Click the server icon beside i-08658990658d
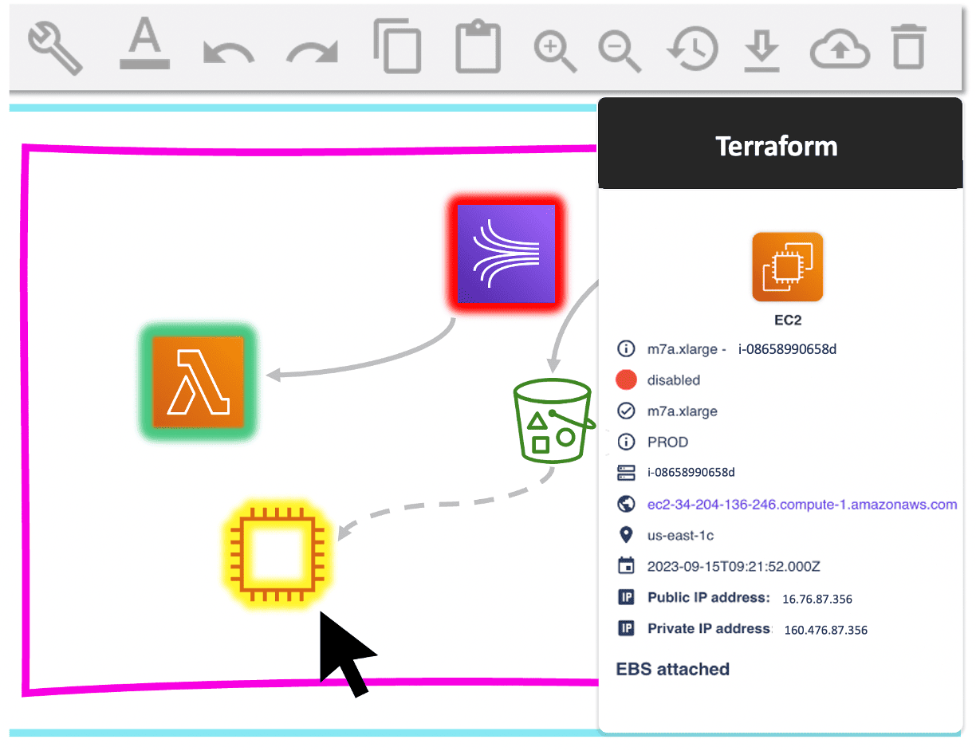Viewport: 976px width, 751px height. tap(627, 473)
